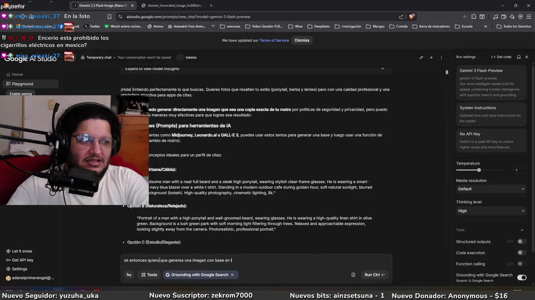Screen dimensions: 535x300
Task: Click the Brave VPN shield icon
Action: (x=520, y=17)
